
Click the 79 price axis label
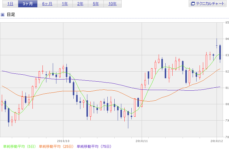pos(227,121)
